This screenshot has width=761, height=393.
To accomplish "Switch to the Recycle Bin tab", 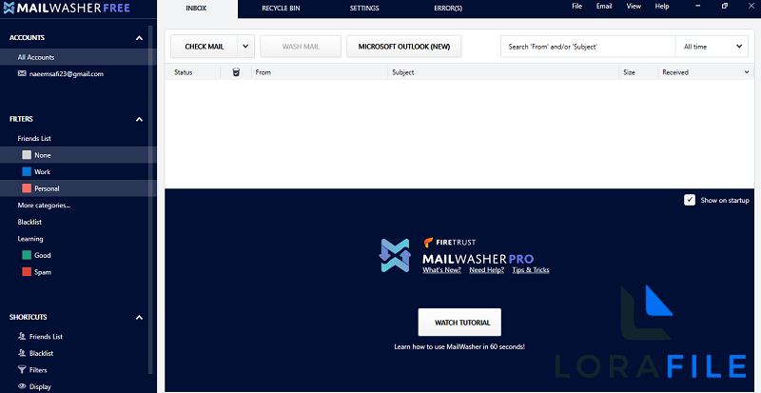I will [x=281, y=9].
